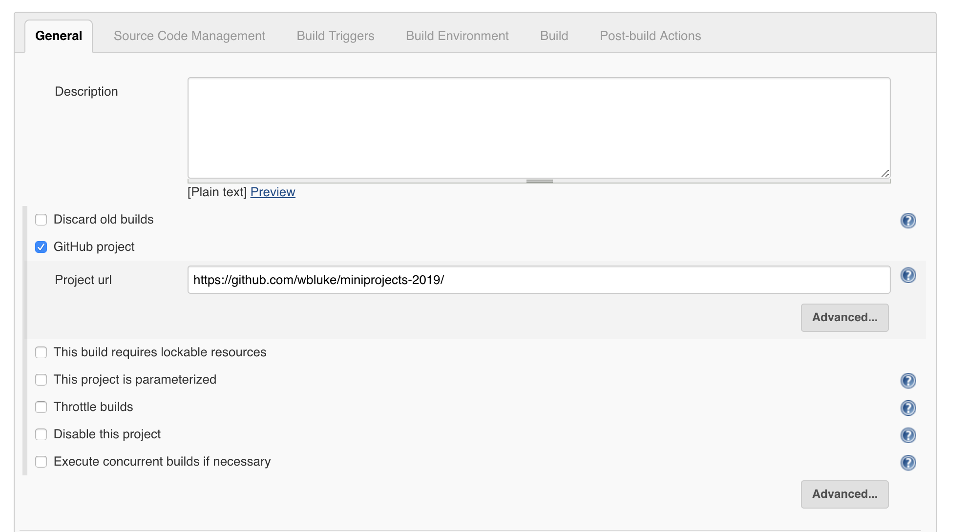Expand bottom Advanced general options
The image size is (967, 532).
coord(844,494)
